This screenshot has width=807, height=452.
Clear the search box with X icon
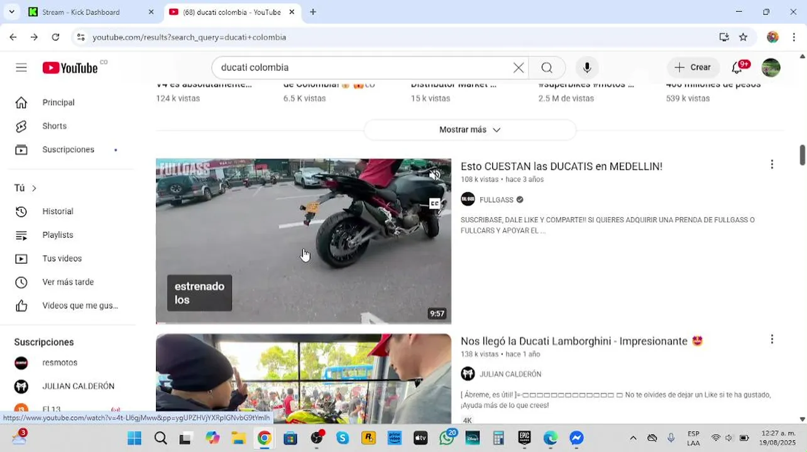pyautogui.click(x=519, y=68)
